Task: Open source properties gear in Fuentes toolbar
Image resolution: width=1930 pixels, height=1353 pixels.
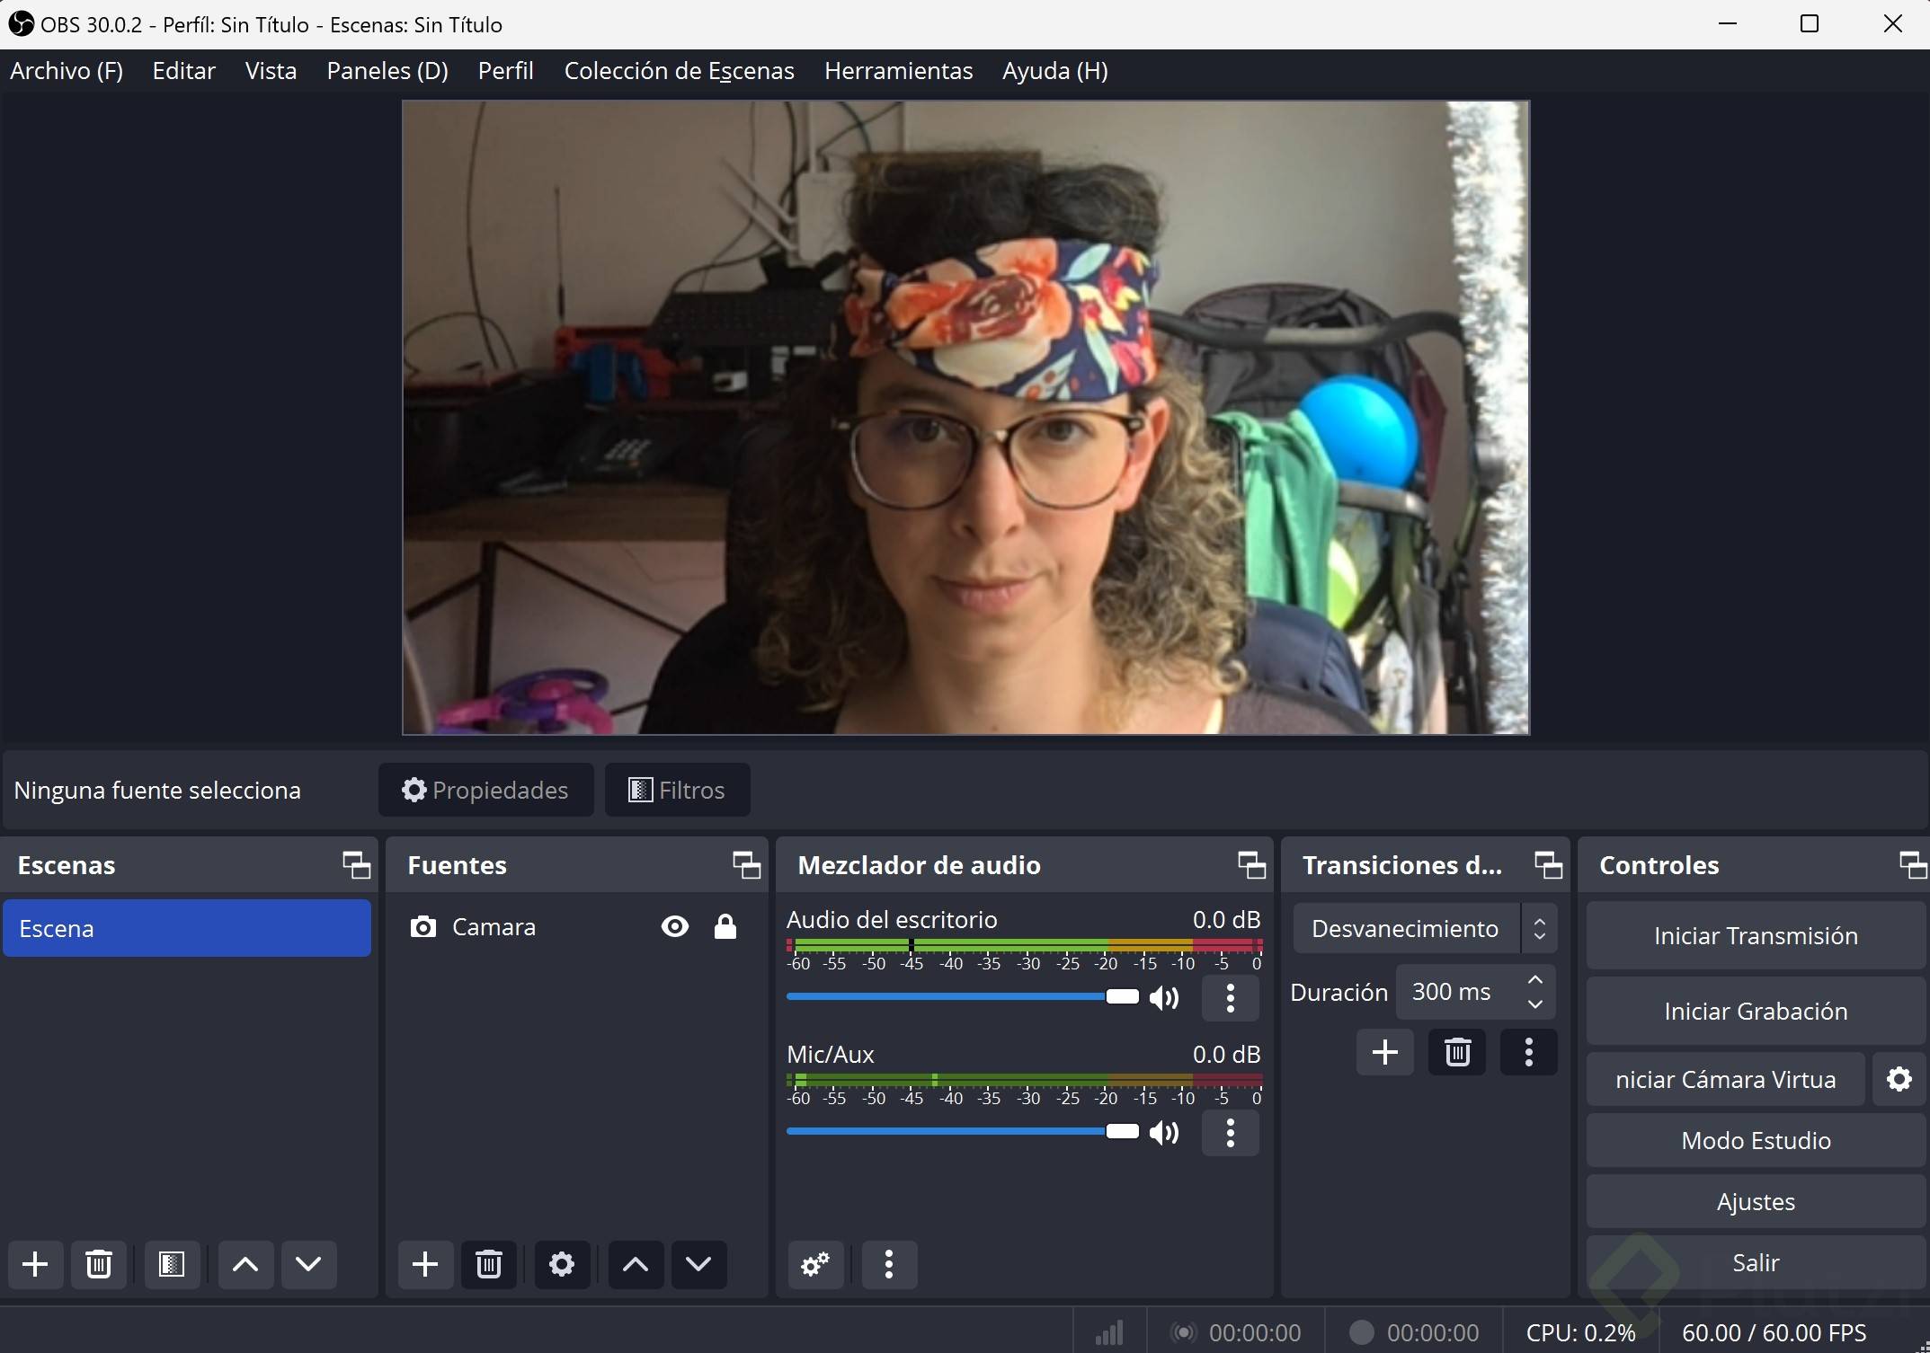Action: tap(562, 1265)
